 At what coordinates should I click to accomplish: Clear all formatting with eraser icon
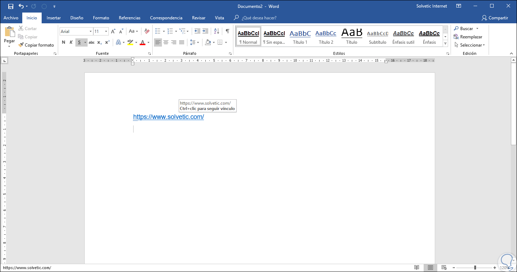tap(146, 31)
